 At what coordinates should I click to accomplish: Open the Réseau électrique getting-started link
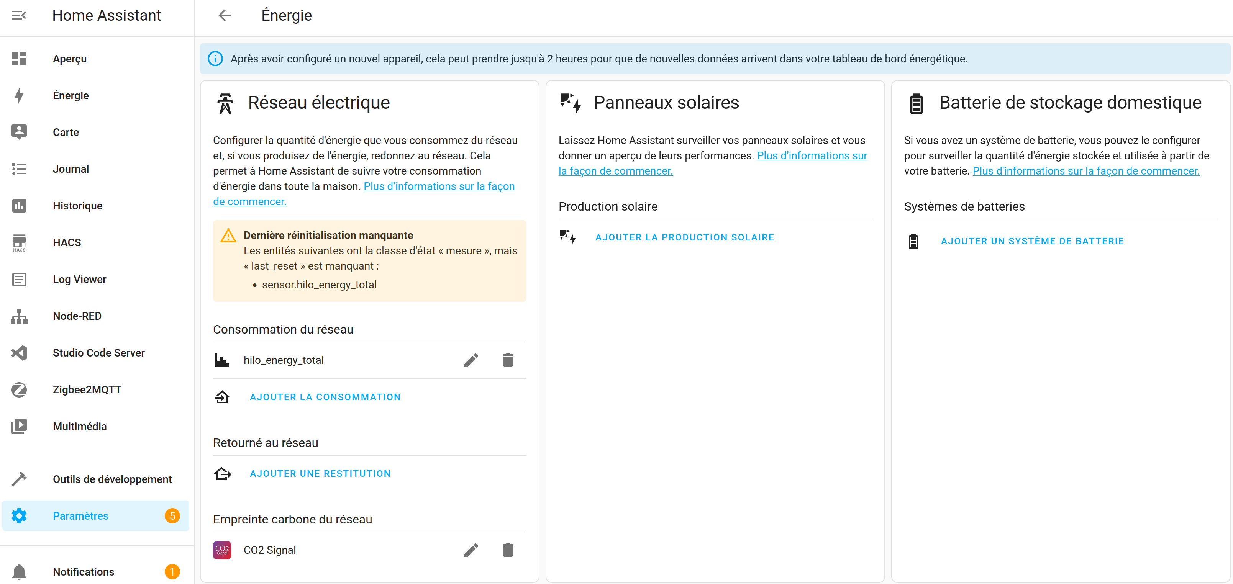tap(439, 186)
